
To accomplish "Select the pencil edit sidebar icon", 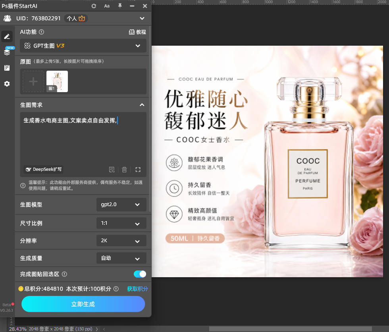I will (x=7, y=37).
